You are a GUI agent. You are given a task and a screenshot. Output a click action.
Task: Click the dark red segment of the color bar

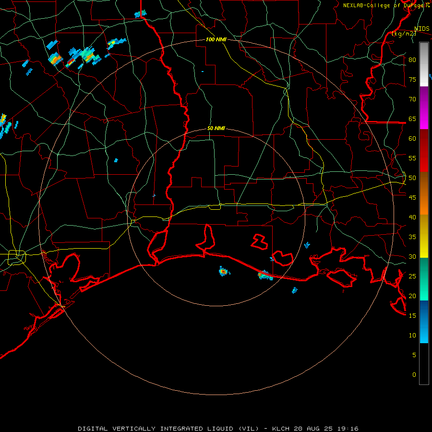(x=424, y=150)
